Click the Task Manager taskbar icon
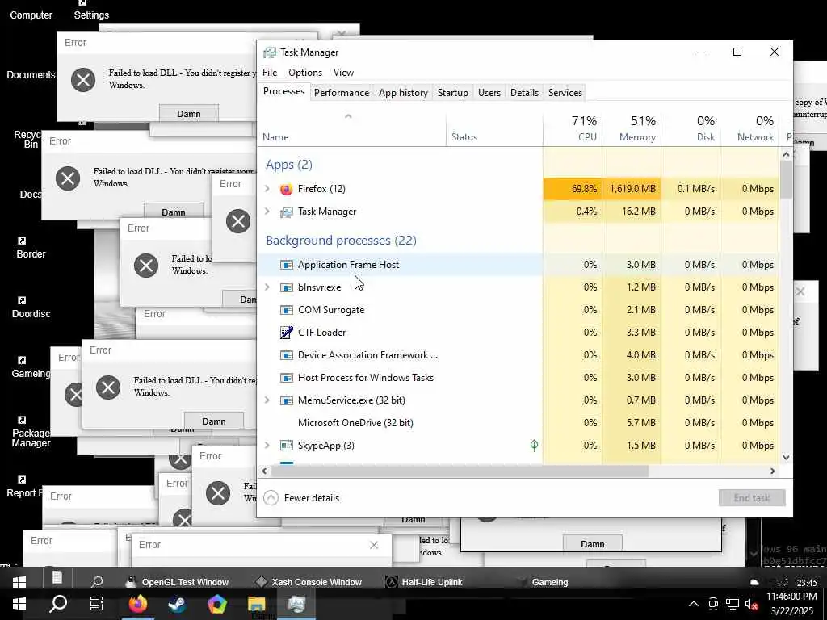827x620 pixels. 296,604
